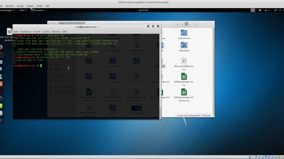Click the file manager vertical scrollbar

213,72
